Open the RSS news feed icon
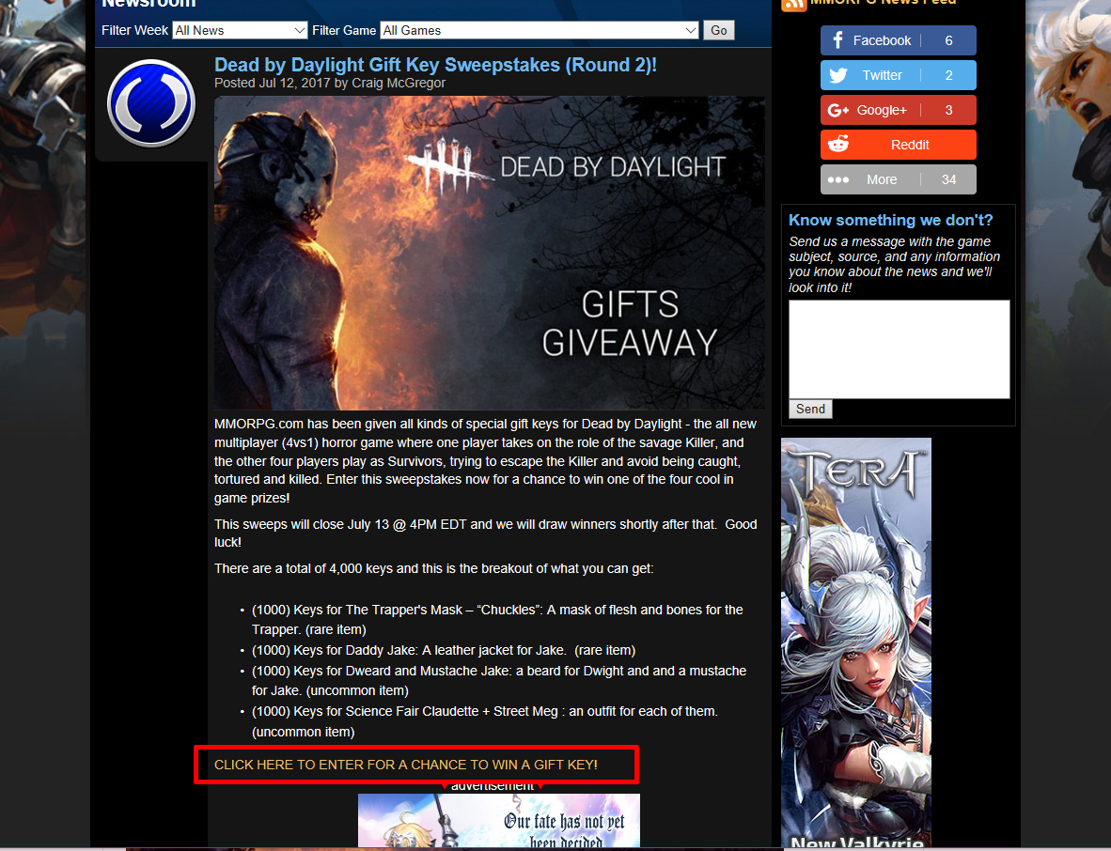Screen dimensions: 1111x851 pyautogui.click(x=793, y=5)
